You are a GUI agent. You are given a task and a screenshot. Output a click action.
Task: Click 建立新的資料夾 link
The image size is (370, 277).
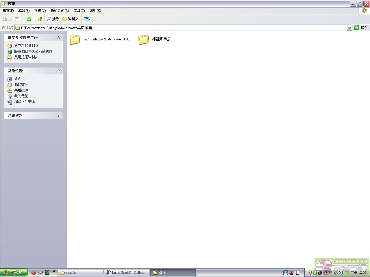(x=26, y=46)
